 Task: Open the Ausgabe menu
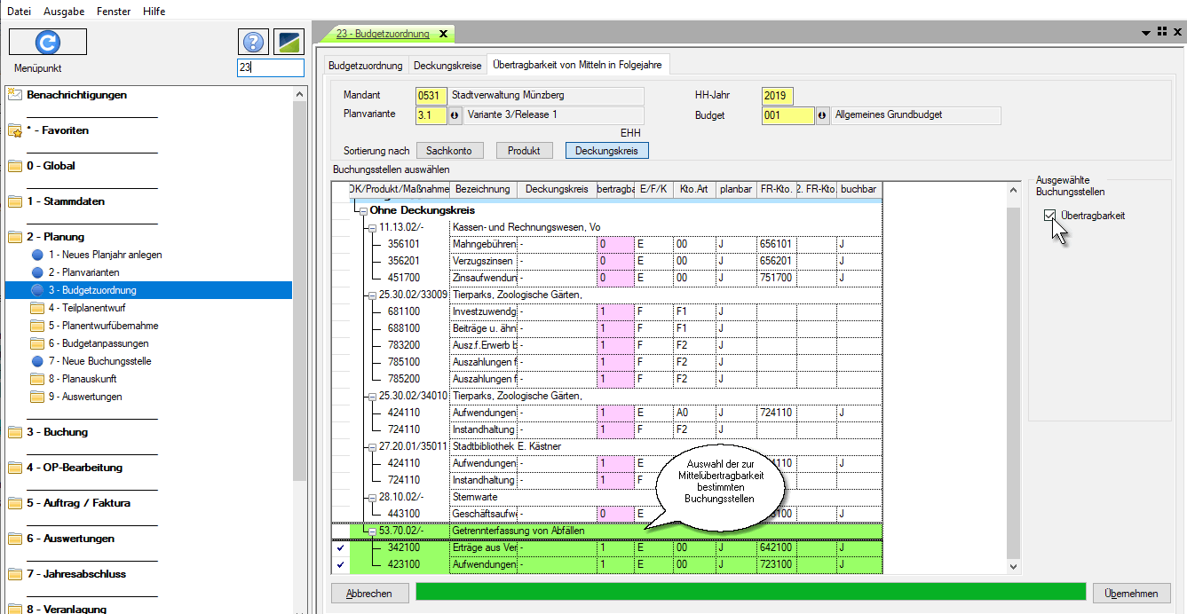64,12
